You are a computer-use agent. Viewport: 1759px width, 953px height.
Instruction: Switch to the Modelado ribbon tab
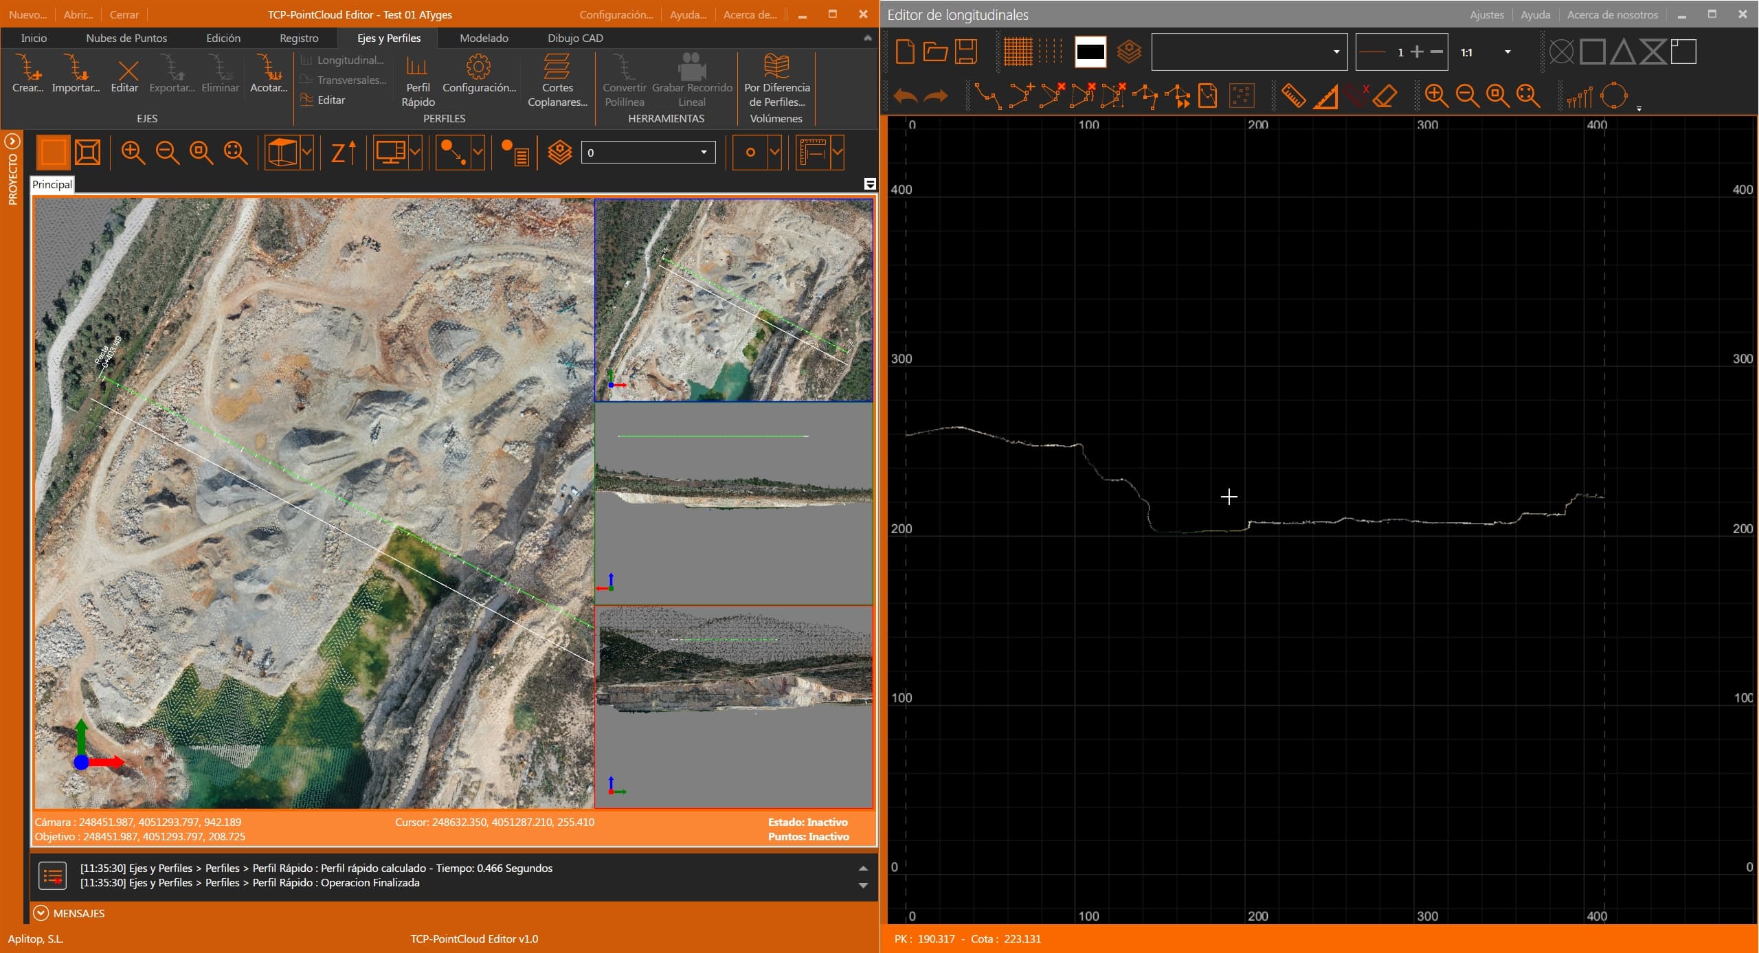[484, 38]
